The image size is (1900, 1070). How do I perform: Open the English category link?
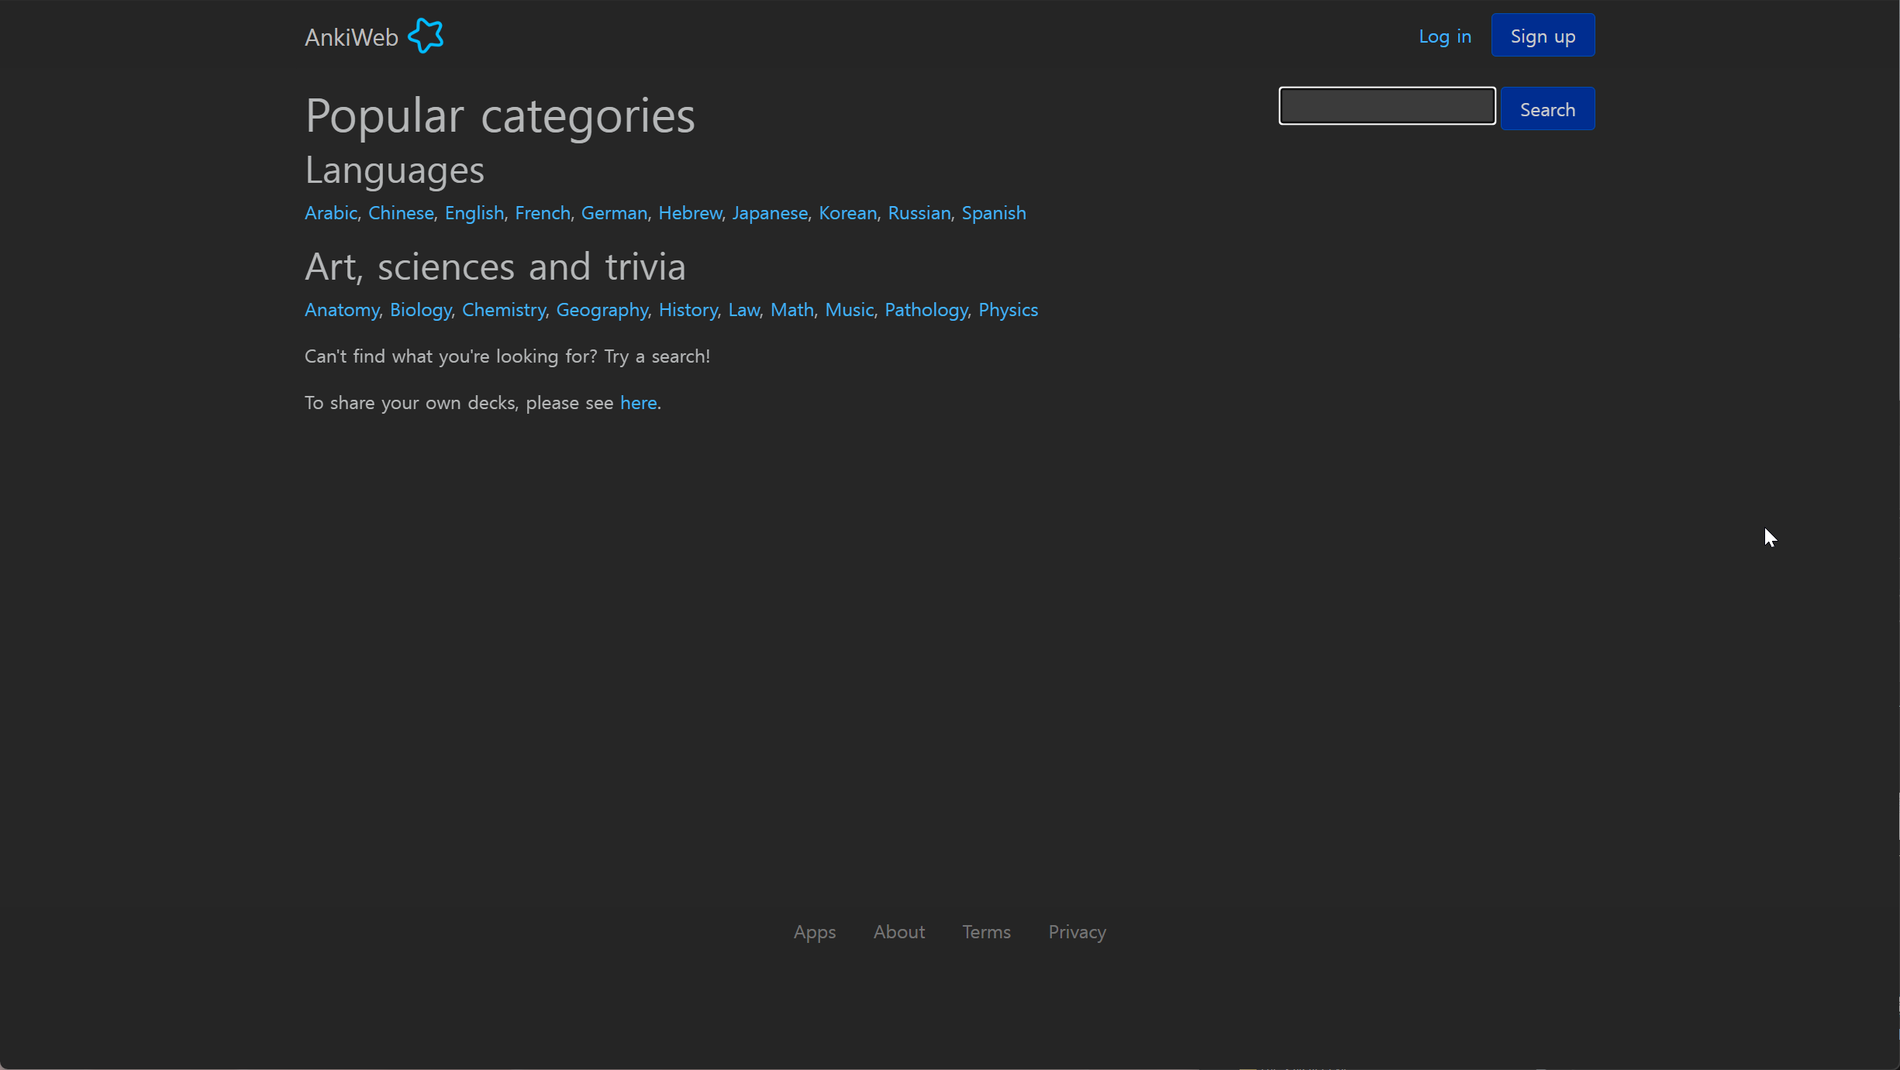pyautogui.click(x=474, y=213)
